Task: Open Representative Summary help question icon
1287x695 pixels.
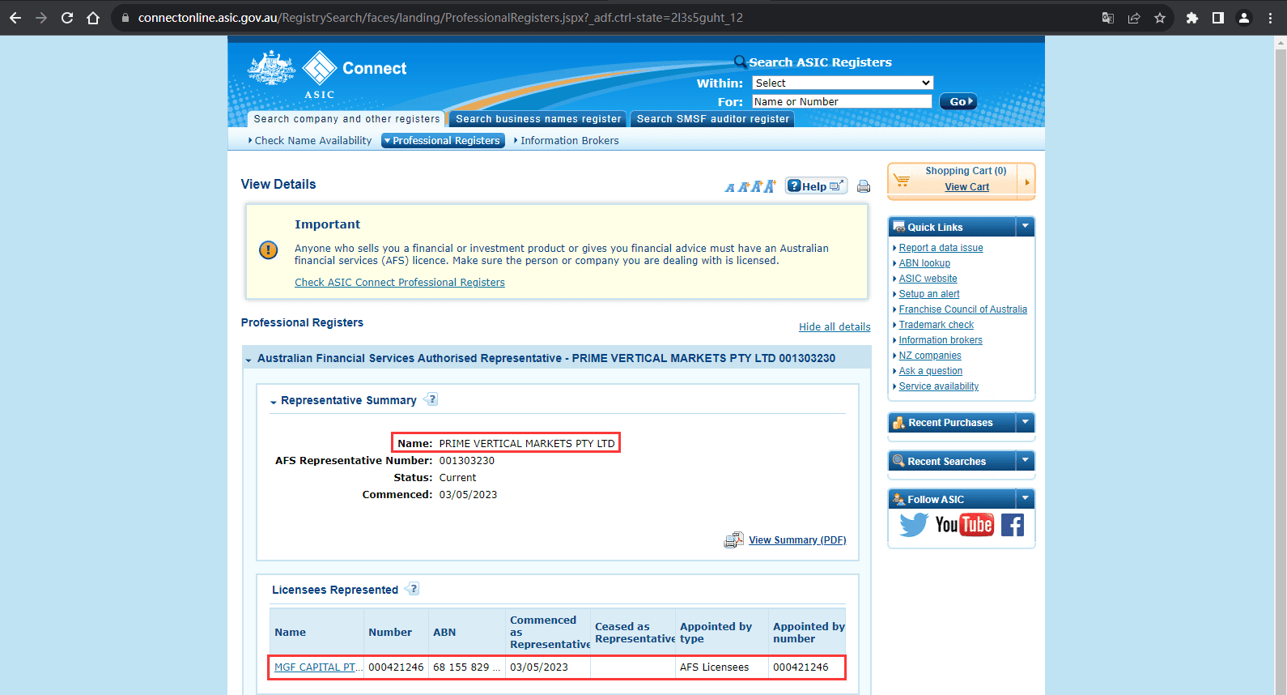Action: coord(431,399)
